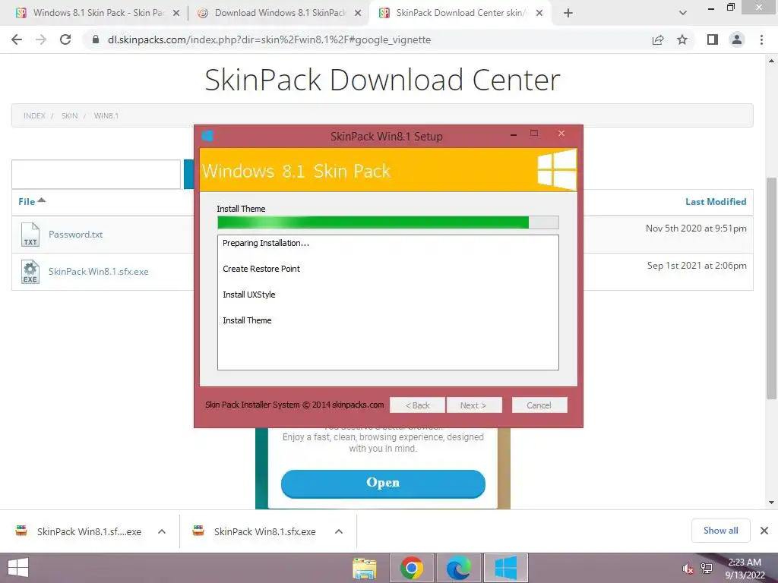Click the EXE icon for SkinPack Win8.1.sfx.exe
778x583 pixels.
click(x=30, y=272)
